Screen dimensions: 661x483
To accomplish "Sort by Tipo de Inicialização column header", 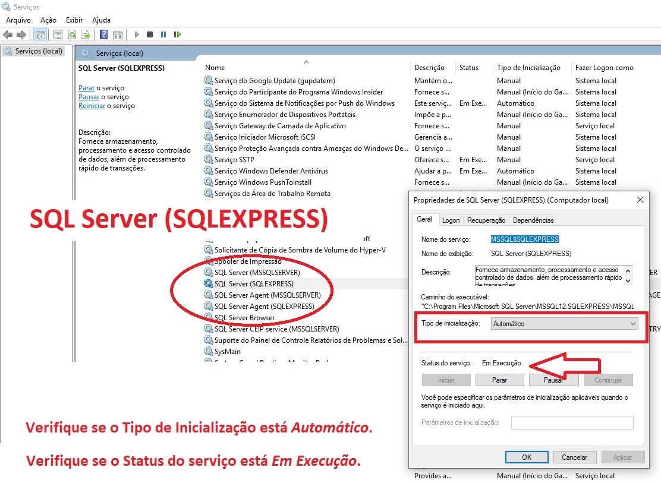I will 528,68.
